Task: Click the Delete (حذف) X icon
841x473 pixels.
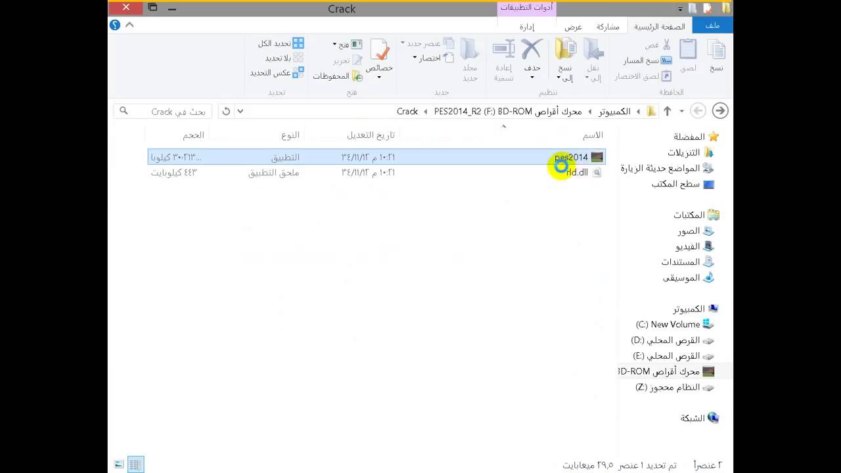Action: click(532, 50)
